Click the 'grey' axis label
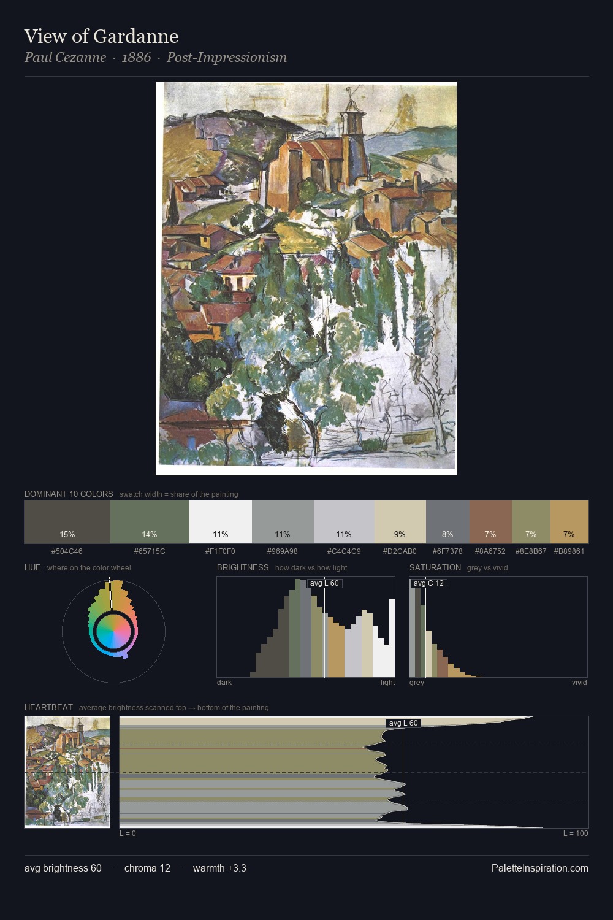 [x=417, y=683]
